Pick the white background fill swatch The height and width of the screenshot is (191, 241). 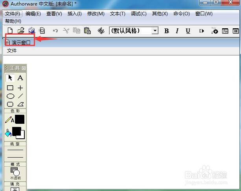coord(22,136)
